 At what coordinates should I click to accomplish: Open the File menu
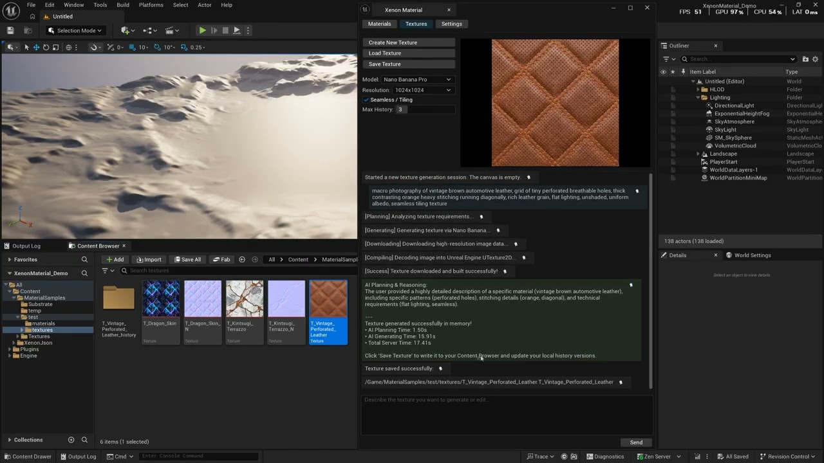point(31,5)
